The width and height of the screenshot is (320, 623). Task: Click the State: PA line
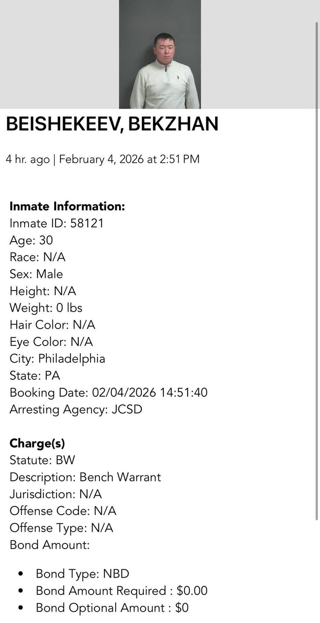(34, 375)
